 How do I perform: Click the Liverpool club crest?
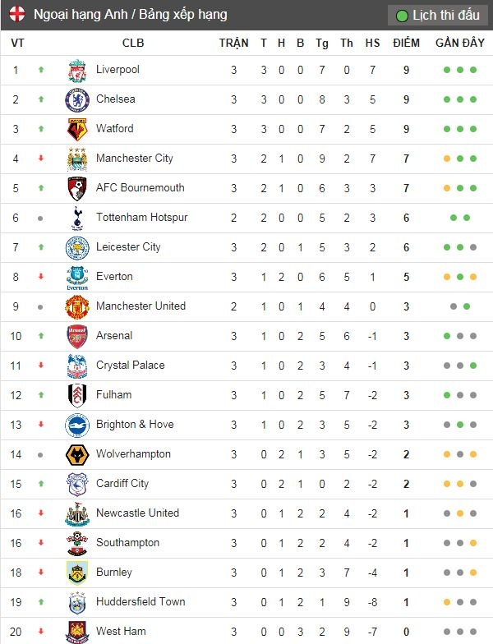(77, 71)
